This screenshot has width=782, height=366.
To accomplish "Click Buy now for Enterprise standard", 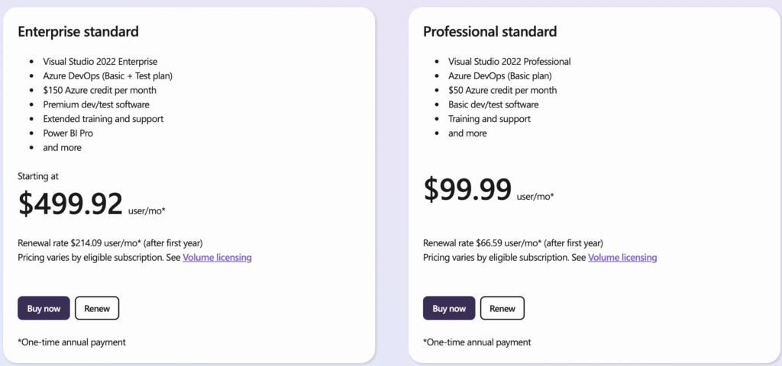I will 44,308.
